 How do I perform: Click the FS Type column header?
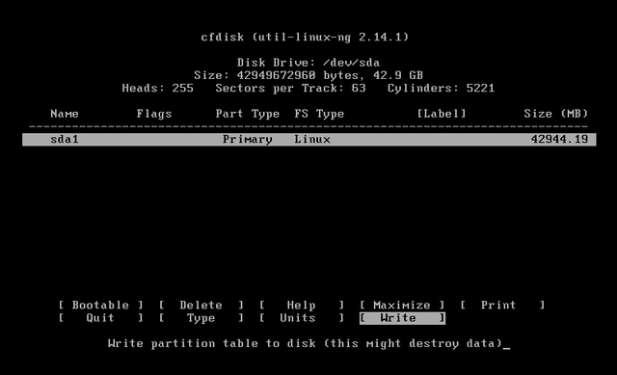pos(319,114)
